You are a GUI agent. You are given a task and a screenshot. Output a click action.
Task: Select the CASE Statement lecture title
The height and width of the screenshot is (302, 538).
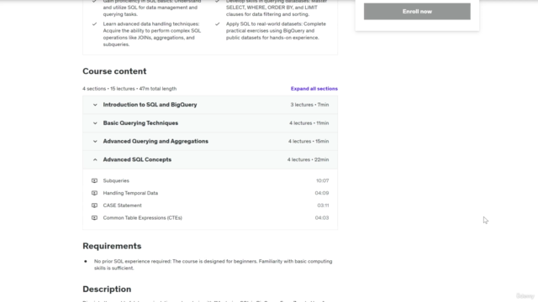[x=122, y=206]
